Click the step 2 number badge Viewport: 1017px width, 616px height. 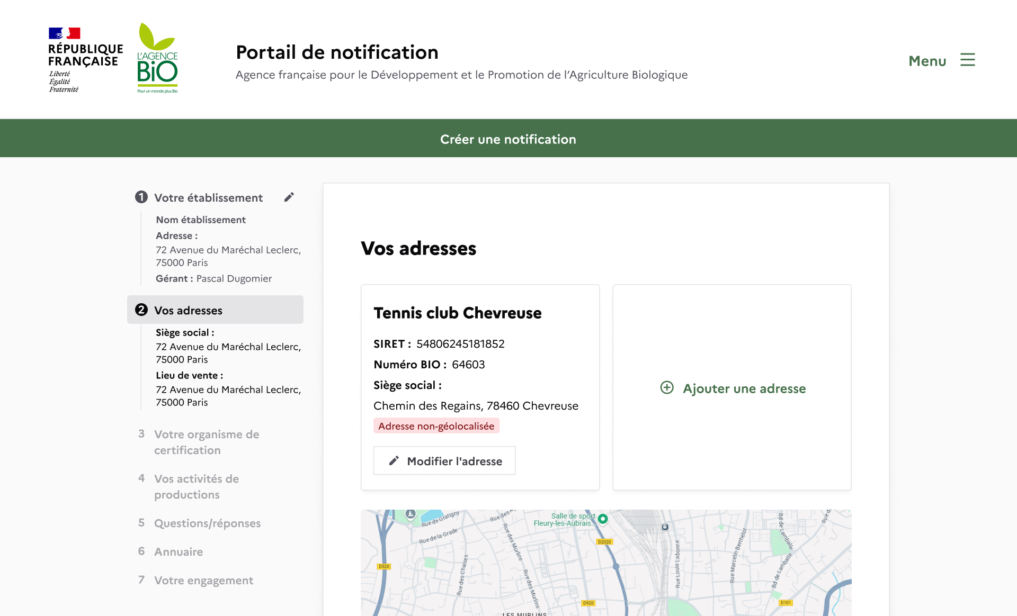point(141,310)
